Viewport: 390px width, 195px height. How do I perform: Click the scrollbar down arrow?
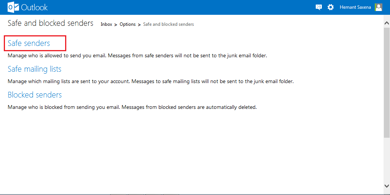tap(387, 186)
